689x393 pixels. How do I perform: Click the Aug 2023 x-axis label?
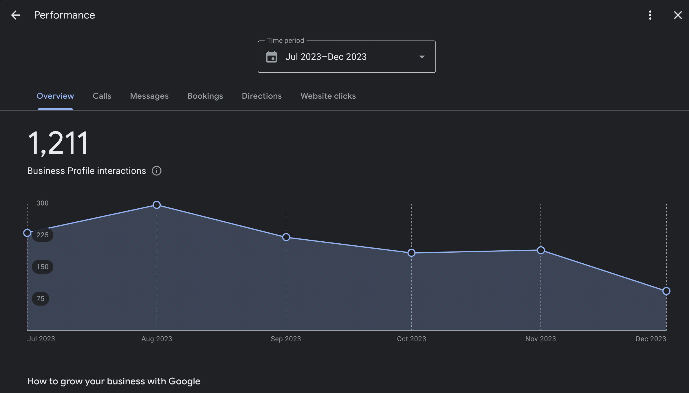click(x=157, y=339)
